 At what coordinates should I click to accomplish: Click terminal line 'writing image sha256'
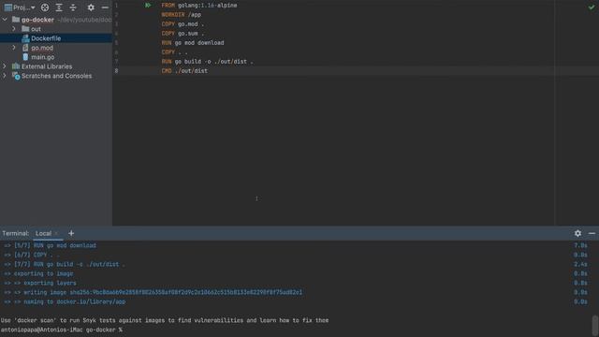click(153, 292)
